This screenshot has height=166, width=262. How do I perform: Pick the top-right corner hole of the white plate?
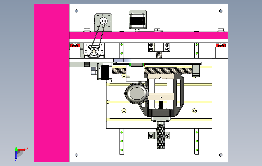coord(221,11)
